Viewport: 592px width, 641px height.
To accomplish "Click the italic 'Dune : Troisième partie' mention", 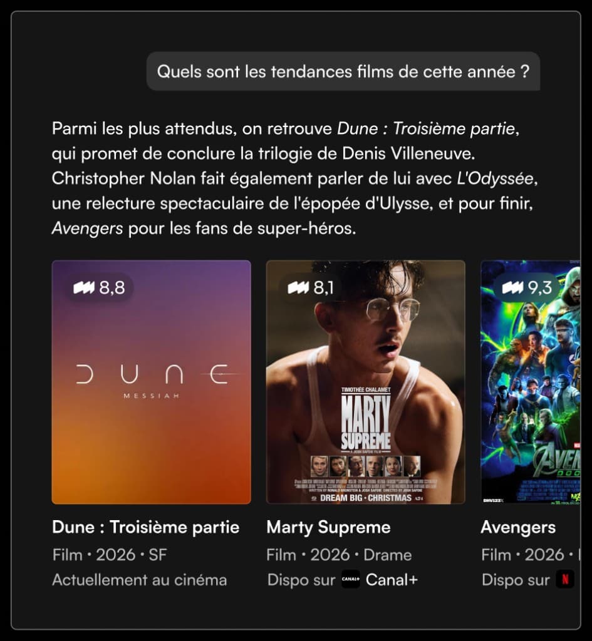I will (x=426, y=129).
